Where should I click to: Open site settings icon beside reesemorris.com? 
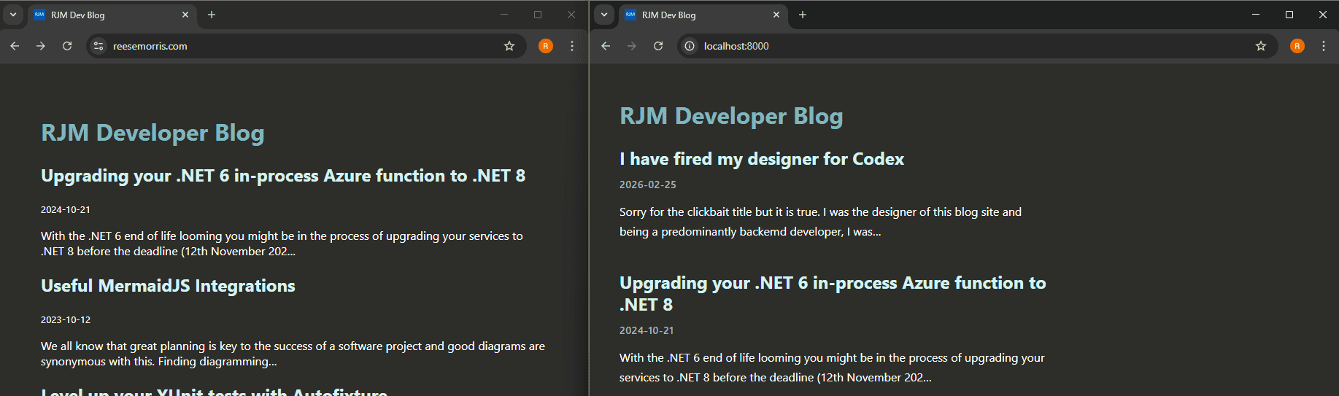99,46
